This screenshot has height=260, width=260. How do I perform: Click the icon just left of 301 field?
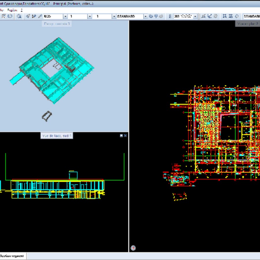tap(170, 16)
